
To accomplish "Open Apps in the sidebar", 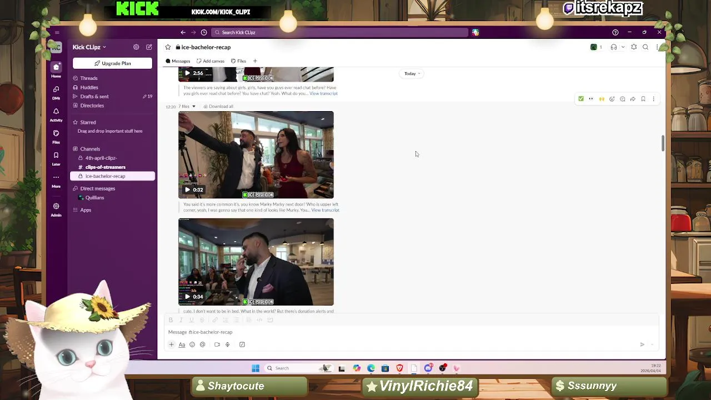I will pyautogui.click(x=86, y=210).
